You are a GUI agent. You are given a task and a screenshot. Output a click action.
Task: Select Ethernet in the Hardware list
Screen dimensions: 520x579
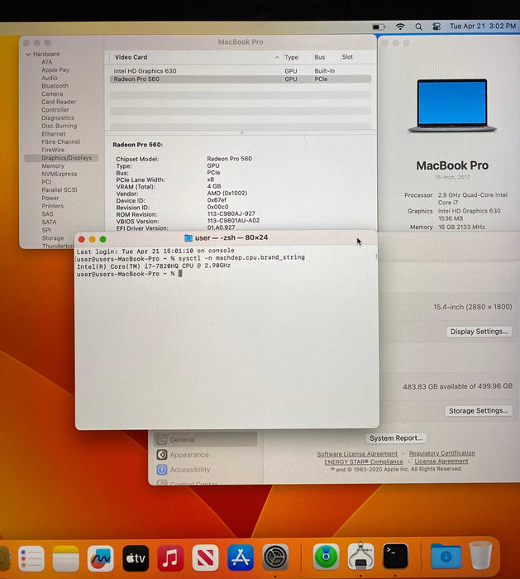(x=54, y=134)
